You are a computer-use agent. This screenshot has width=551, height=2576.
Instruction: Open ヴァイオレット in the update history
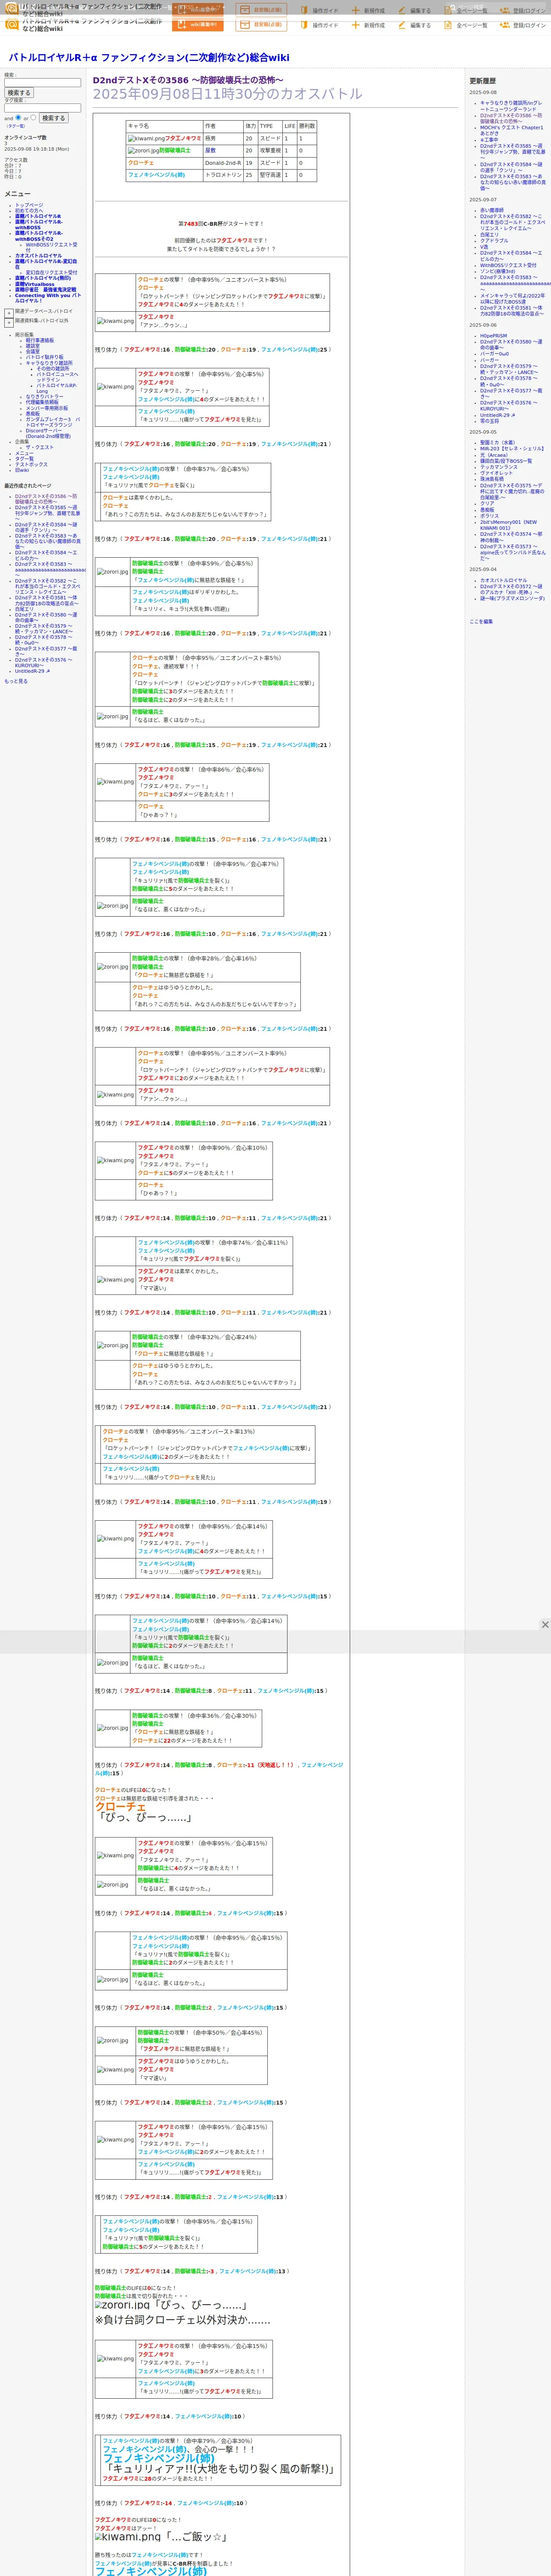pyautogui.click(x=496, y=473)
